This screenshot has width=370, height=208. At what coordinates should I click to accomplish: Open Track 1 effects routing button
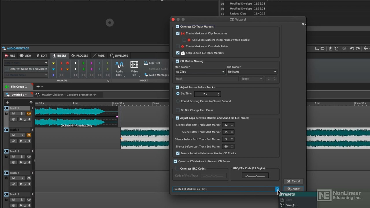click(13, 119)
